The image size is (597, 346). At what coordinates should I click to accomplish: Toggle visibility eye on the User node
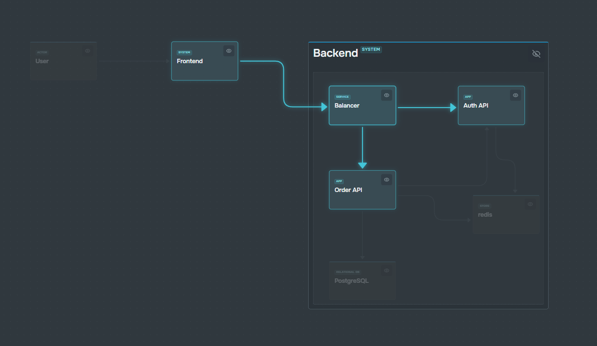click(87, 51)
